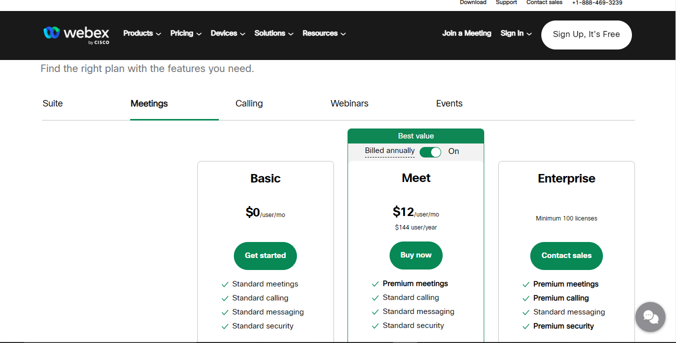Click the $144 user/year text
The image size is (676, 343).
click(416, 227)
